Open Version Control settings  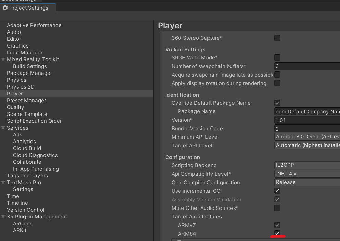pos(26,210)
